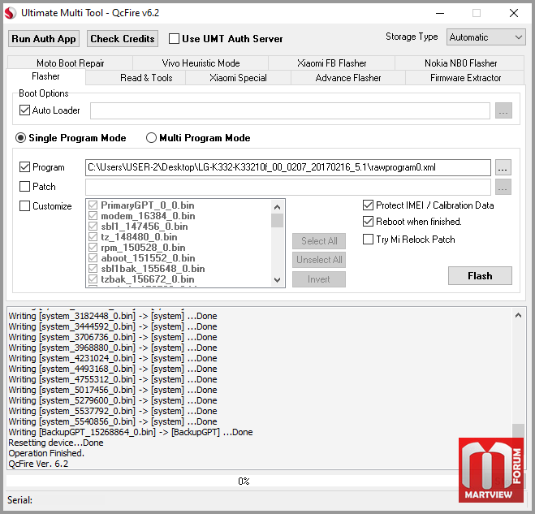Toggle Reboot when finished option
The height and width of the screenshot is (514, 535).
[368, 222]
